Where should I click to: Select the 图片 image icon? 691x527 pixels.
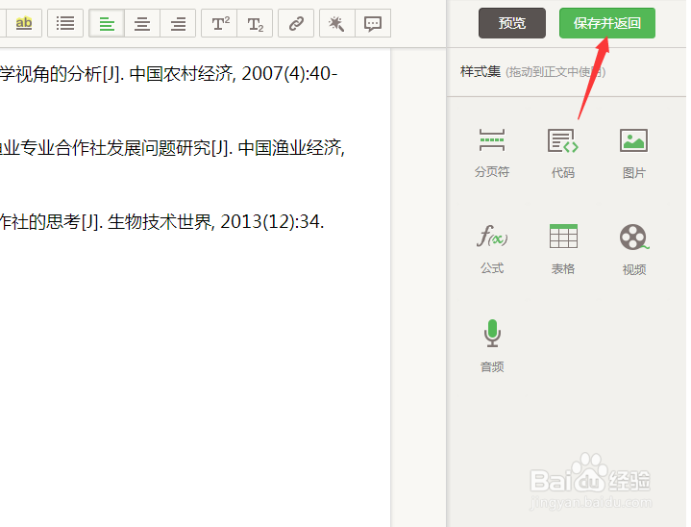point(633,140)
